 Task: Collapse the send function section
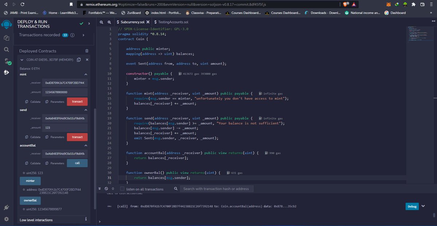[86, 110]
